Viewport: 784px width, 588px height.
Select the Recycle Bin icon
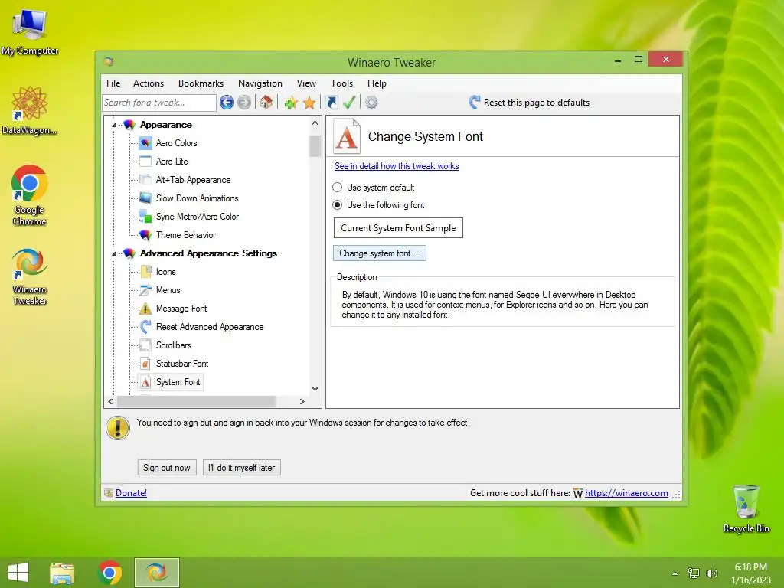(x=746, y=508)
